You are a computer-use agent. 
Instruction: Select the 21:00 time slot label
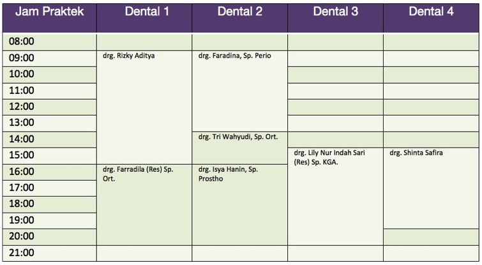pos(22,253)
